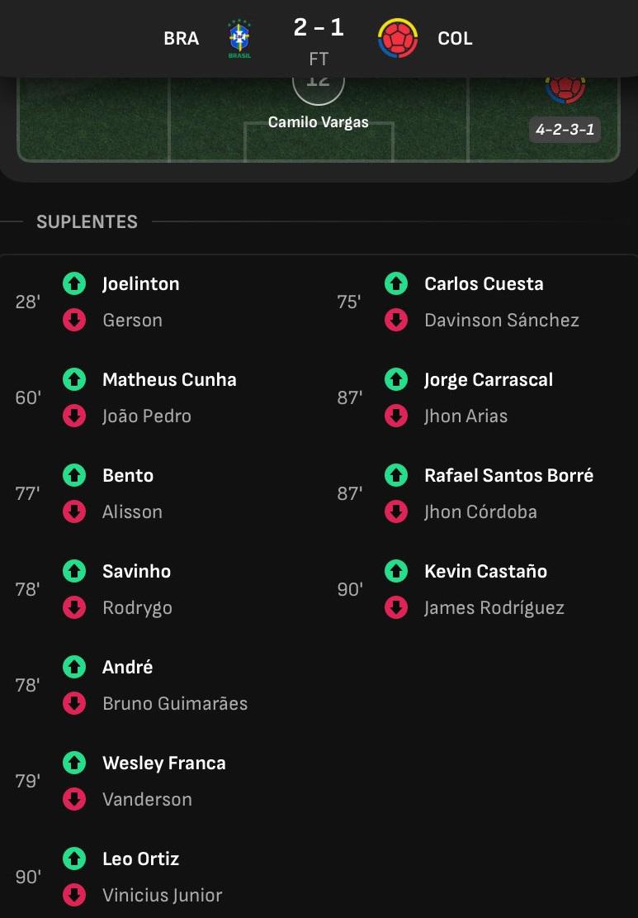The width and height of the screenshot is (638, 918).
Task: Click the Colombia team crest icon
Action: click(x=398, y=38)
